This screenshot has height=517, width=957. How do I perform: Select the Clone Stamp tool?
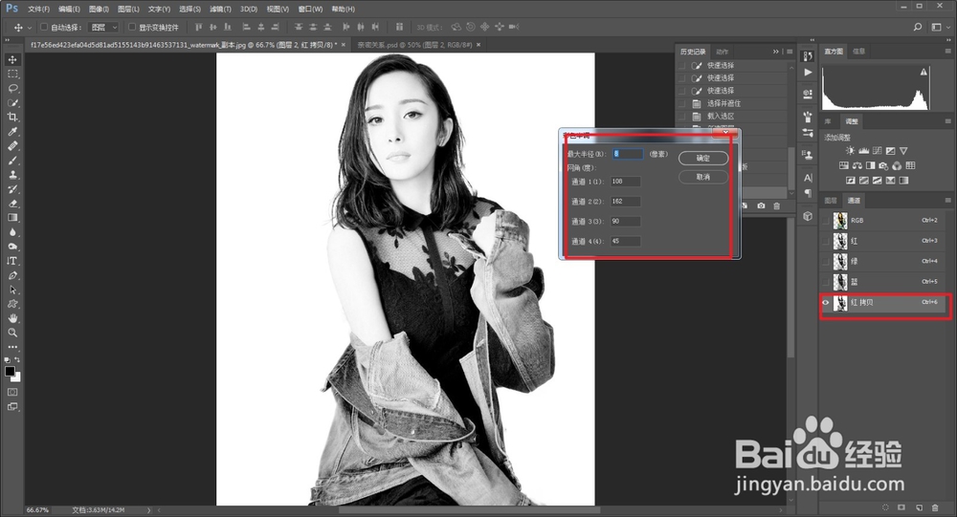point(12,175)
